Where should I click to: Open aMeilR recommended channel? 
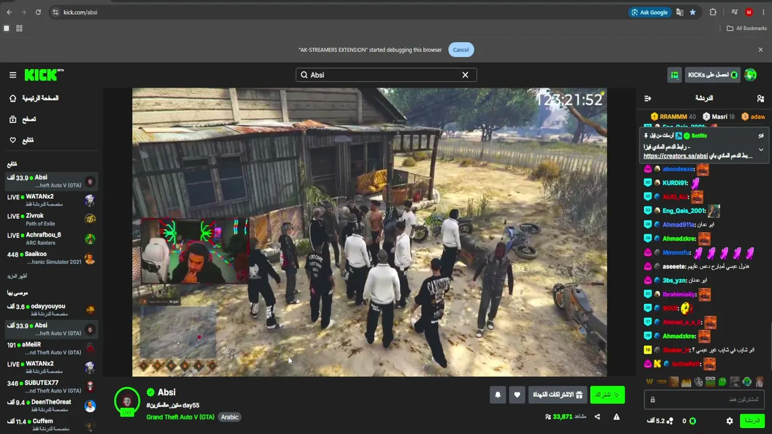click(x=51, y=348)
